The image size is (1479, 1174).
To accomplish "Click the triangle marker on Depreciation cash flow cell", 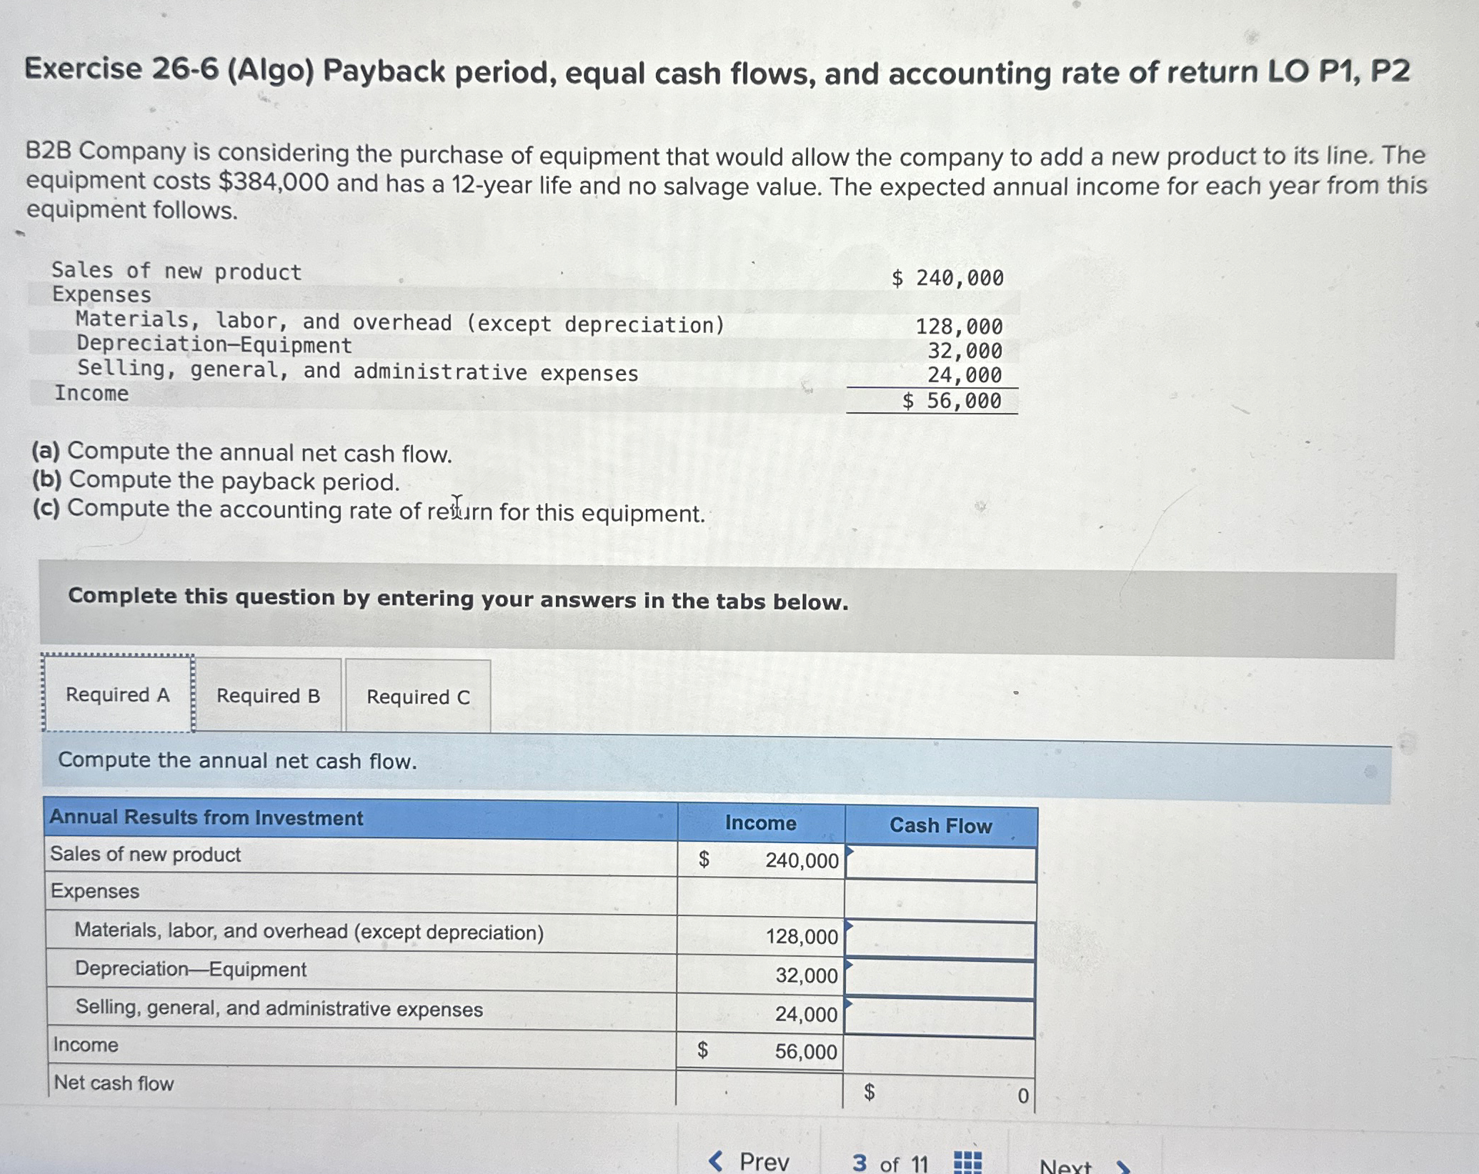I will (x=850, y=964).
